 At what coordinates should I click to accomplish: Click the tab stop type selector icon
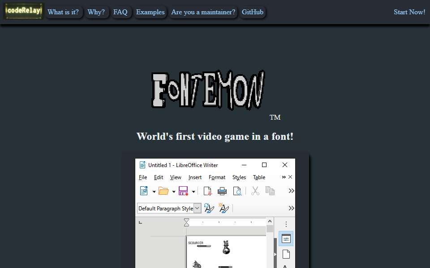[140, 222]
